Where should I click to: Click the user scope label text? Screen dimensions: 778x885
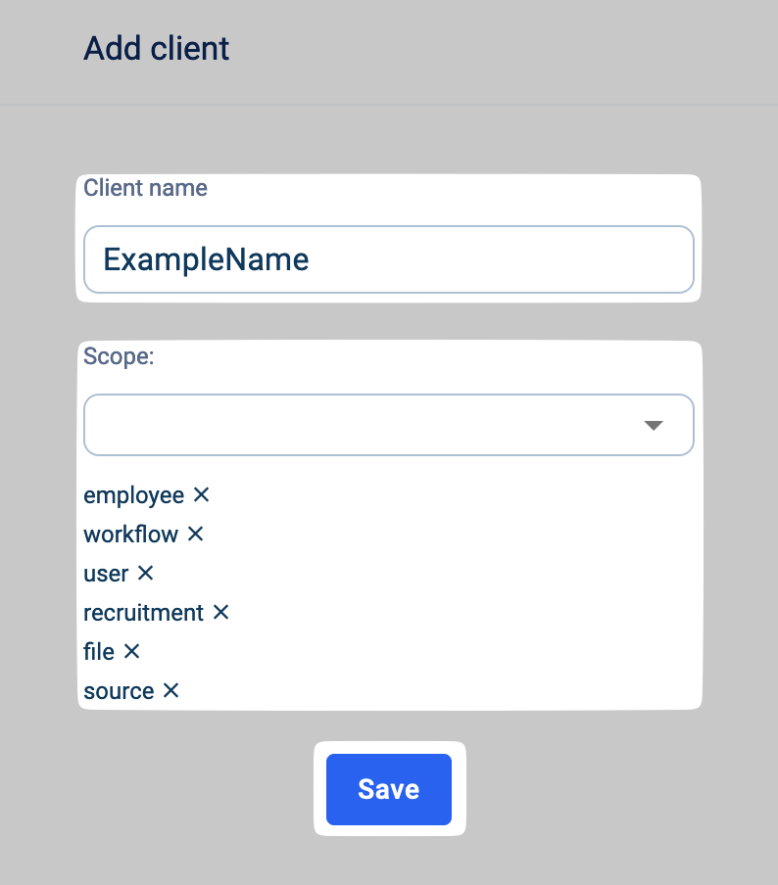click(x=106, y=574)
